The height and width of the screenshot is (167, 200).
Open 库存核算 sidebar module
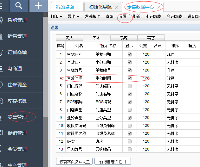point(17,101)
